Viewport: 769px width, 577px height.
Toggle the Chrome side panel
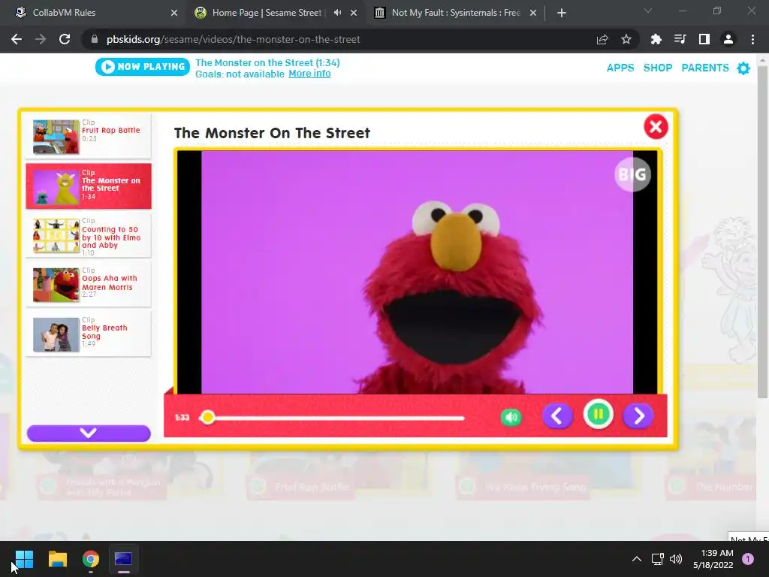(x=704, y=39)
